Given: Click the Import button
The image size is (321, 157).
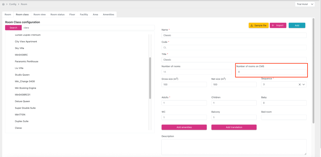Looking at the screenshot, I should (278, 25).
